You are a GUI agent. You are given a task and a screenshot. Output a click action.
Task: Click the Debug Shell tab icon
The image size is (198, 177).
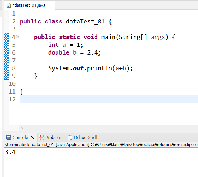click(70, 138)
